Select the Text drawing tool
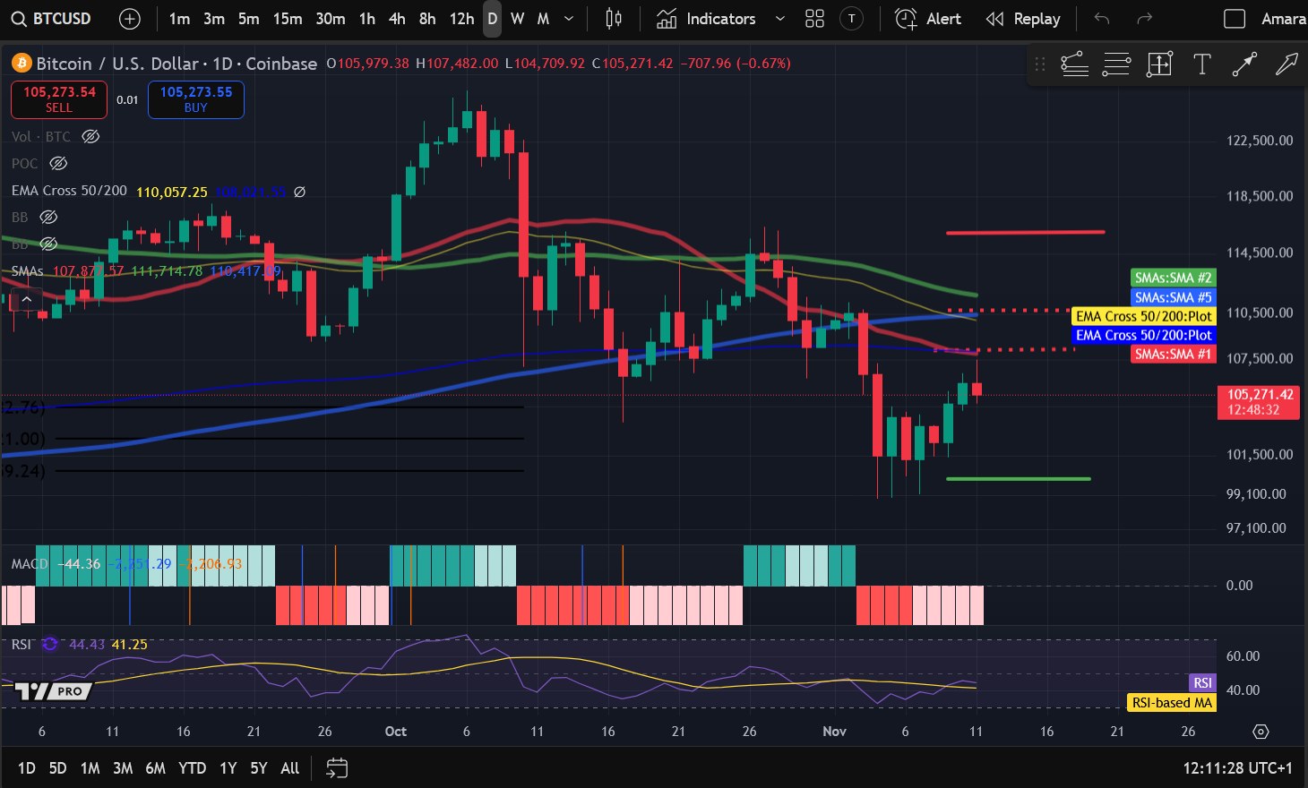Screen dimensions: 1308x788 1202,64
